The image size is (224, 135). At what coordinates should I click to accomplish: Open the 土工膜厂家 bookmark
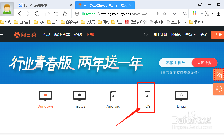pos(177,22)
